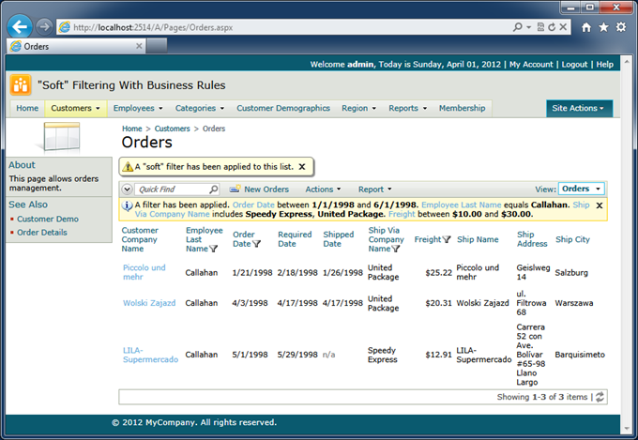This screenshot has width=638, height=440.
Task: Open the Wolski Zajazd customer link
Action: pyautogui.click(x=149, y=303)
